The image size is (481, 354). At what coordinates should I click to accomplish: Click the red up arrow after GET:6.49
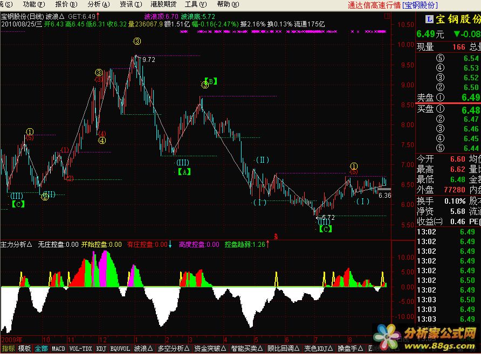(98, 16)
